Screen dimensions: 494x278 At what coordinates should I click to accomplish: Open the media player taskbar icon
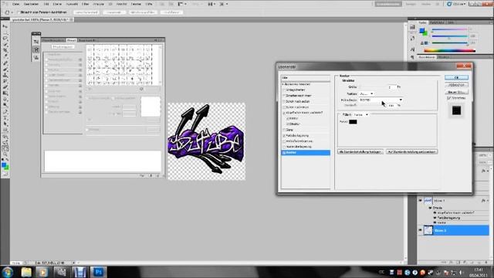tap(43, 272)
